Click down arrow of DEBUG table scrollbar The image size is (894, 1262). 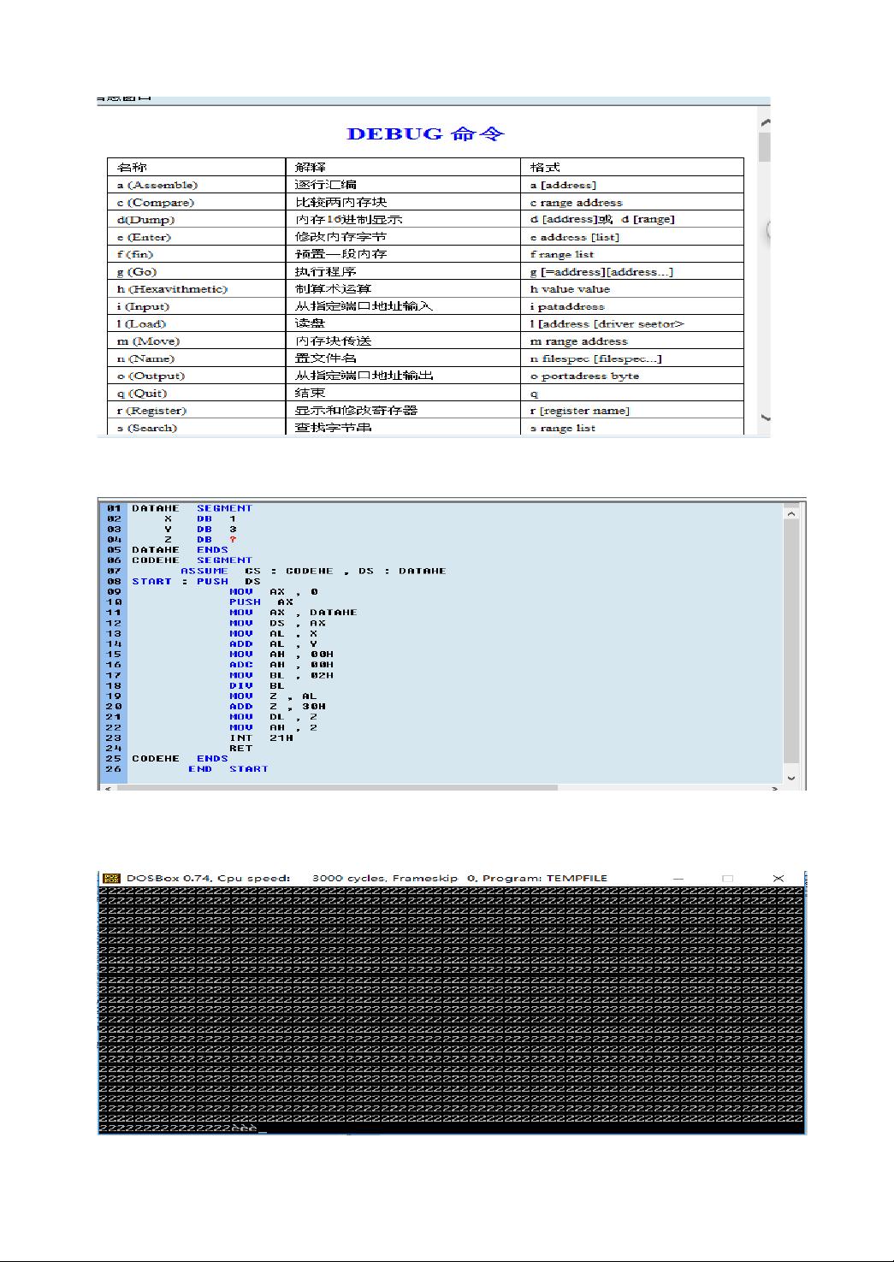pyautogui.click(x=765, y=418)
